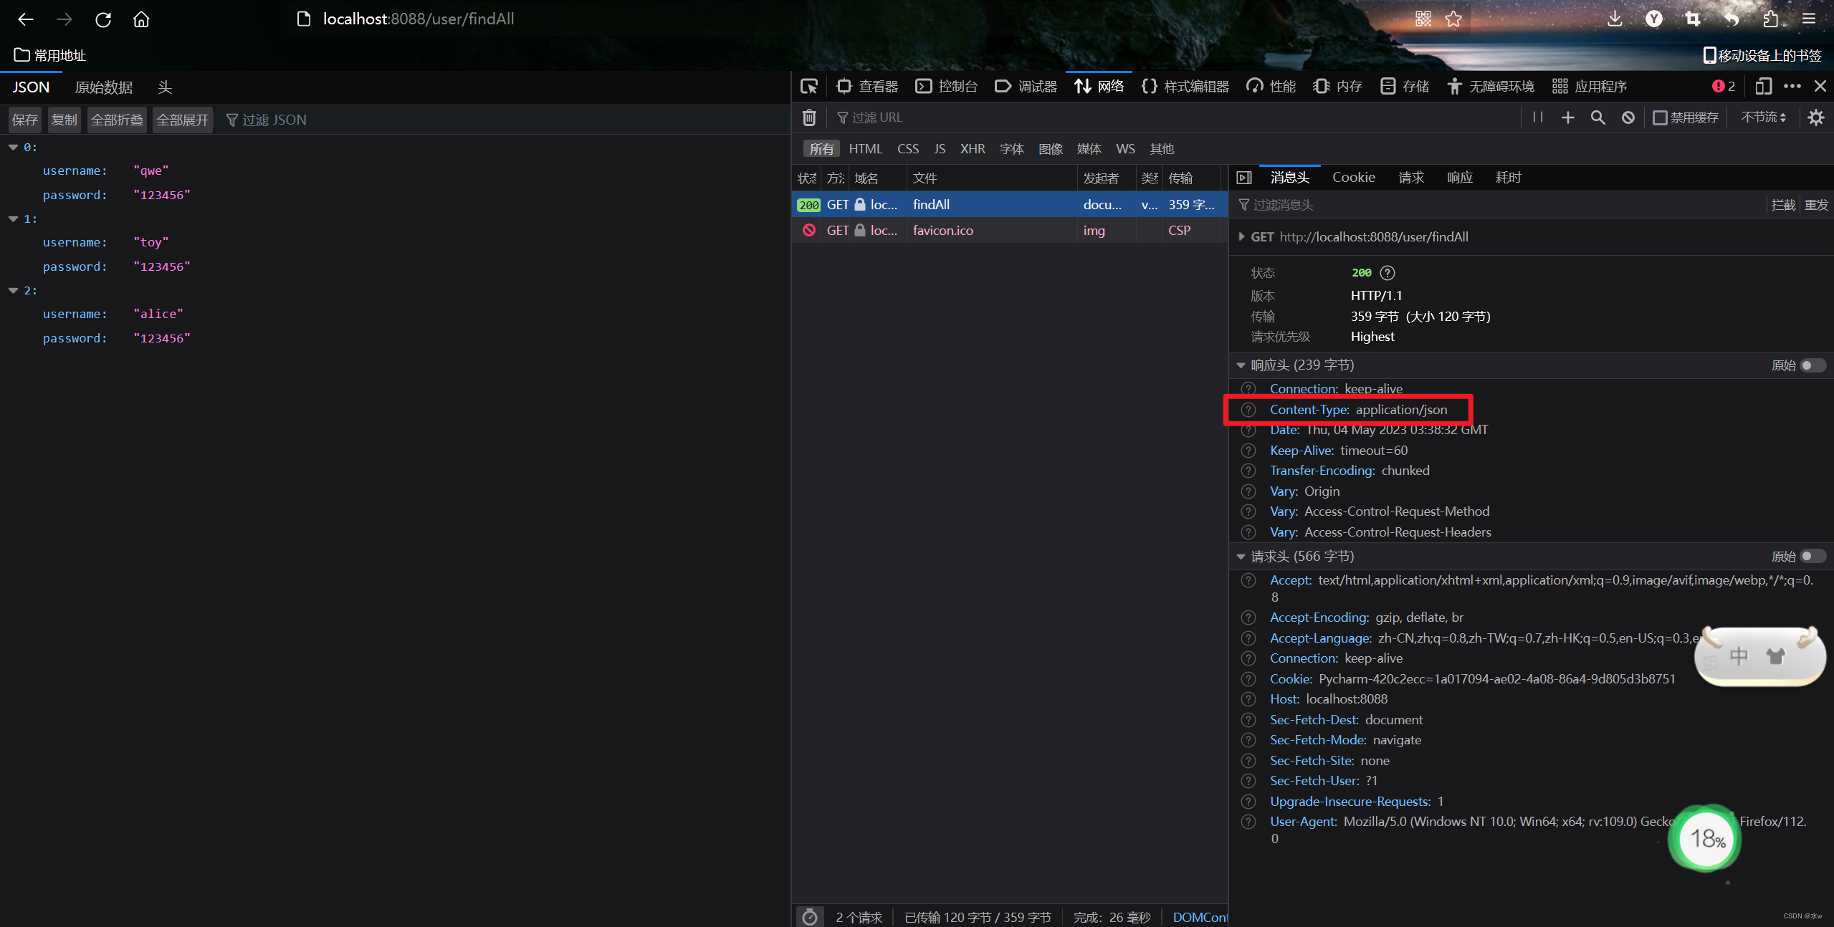1834x927 pixels.
Task: Click the 保存 button in JSON viewer
Action: pyautogui.click(x=25, y=120)
